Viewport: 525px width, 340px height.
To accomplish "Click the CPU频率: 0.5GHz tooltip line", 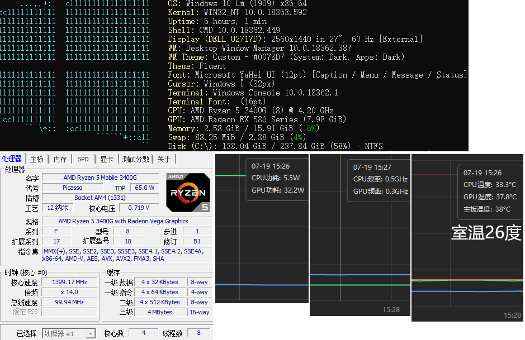I will pyautogui.click(x=380, y=179).
